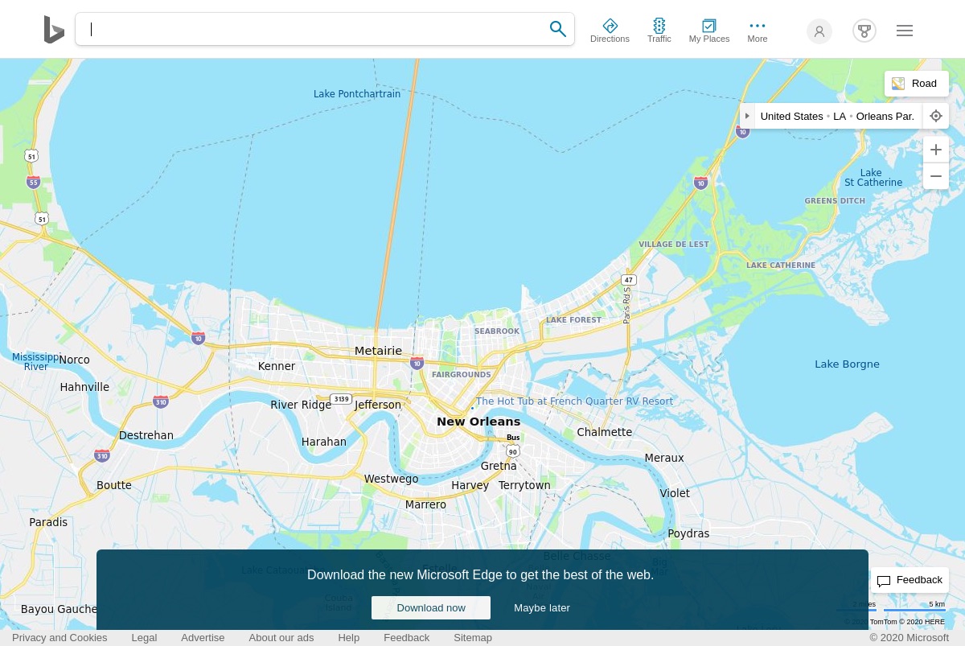The height and width of the screenshot is (646, 965).
Task: Click Hot Tub at French Quarter RV Resort
Action: click(574, 401)
